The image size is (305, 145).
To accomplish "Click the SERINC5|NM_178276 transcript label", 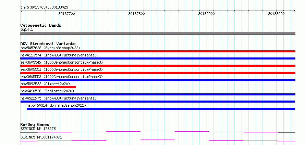I will click(x=38, y=129).
